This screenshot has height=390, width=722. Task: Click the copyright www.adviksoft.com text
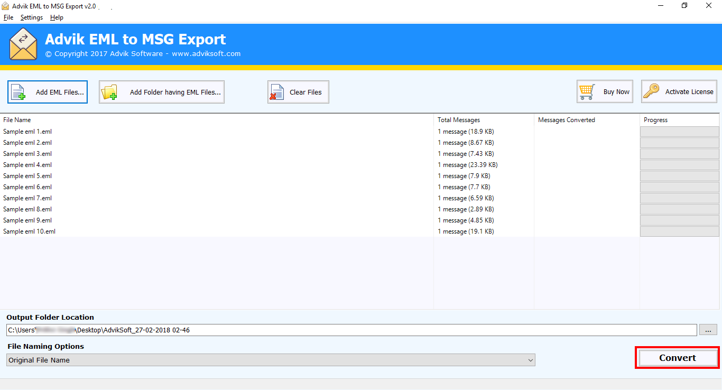tap(143, 53)
